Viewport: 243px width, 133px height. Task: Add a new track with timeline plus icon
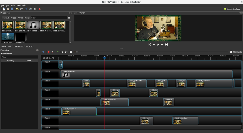[43, 52]
